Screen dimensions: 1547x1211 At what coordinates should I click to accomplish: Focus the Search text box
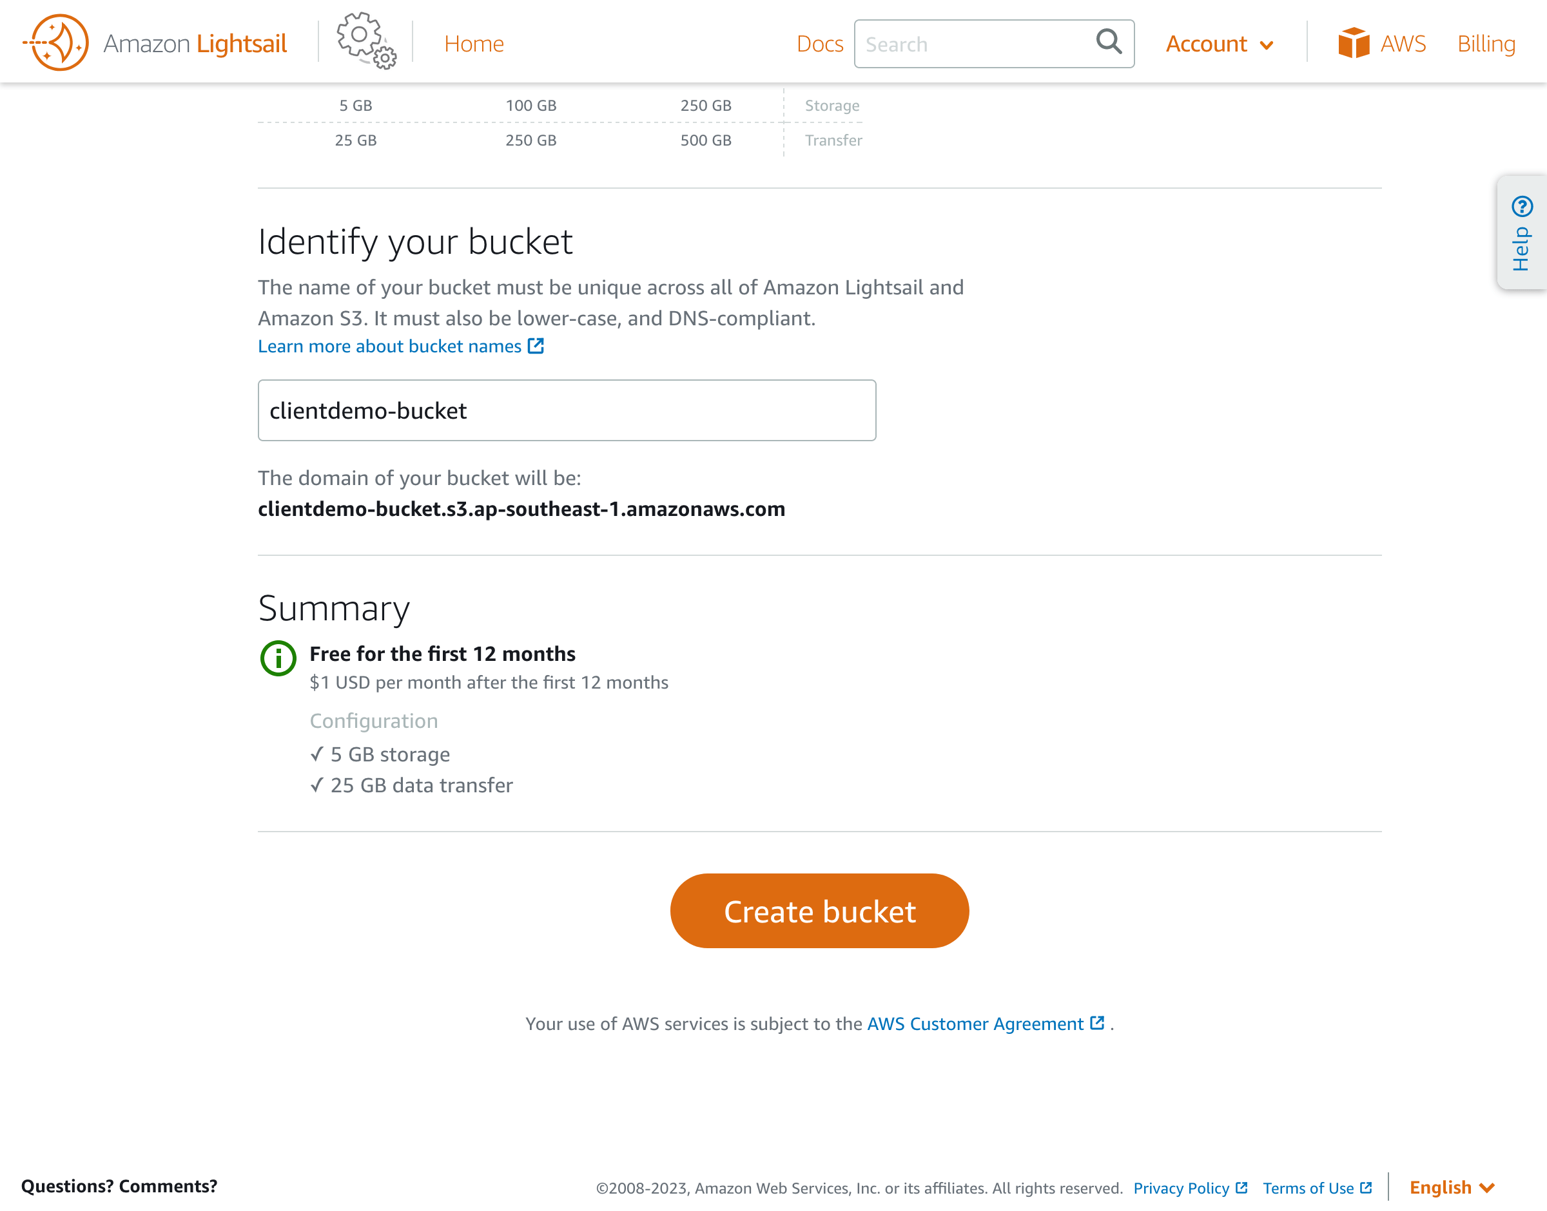[x=975, y=44]
